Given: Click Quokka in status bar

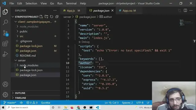Looking at the screenshot, I should (x=46, y=103).
